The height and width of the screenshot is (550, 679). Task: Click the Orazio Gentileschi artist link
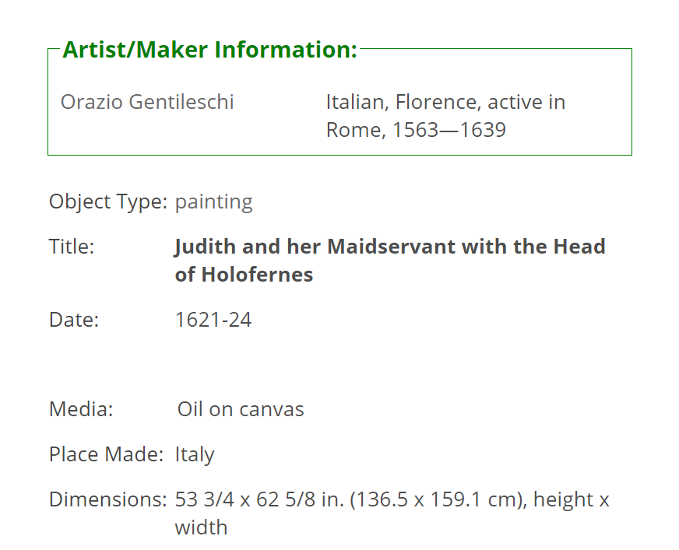[x=147, y=102]
